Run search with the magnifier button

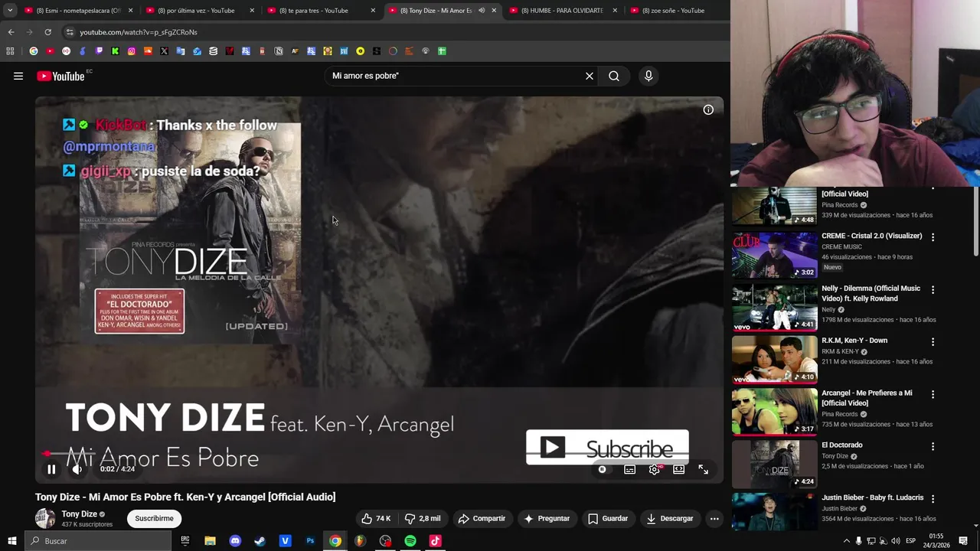coord(614,76)
